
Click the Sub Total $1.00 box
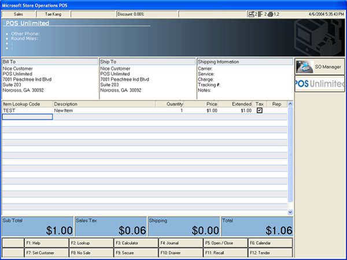[38, 226]
